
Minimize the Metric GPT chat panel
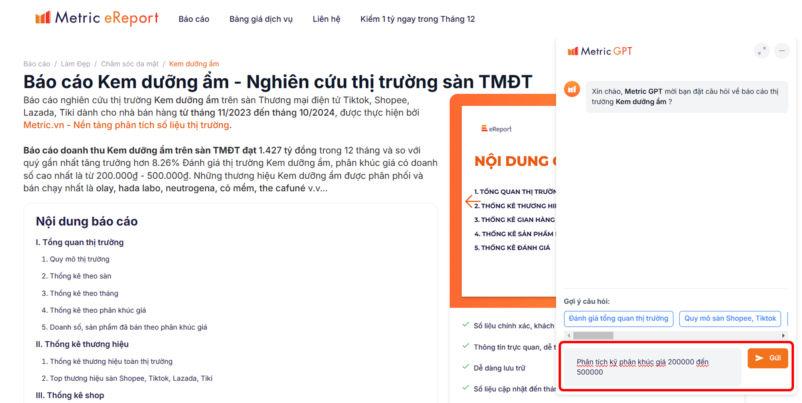[782, 51]
